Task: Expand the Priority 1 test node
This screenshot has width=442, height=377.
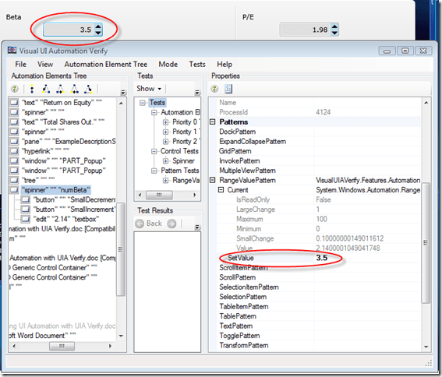Action: [x=165, y=132]
